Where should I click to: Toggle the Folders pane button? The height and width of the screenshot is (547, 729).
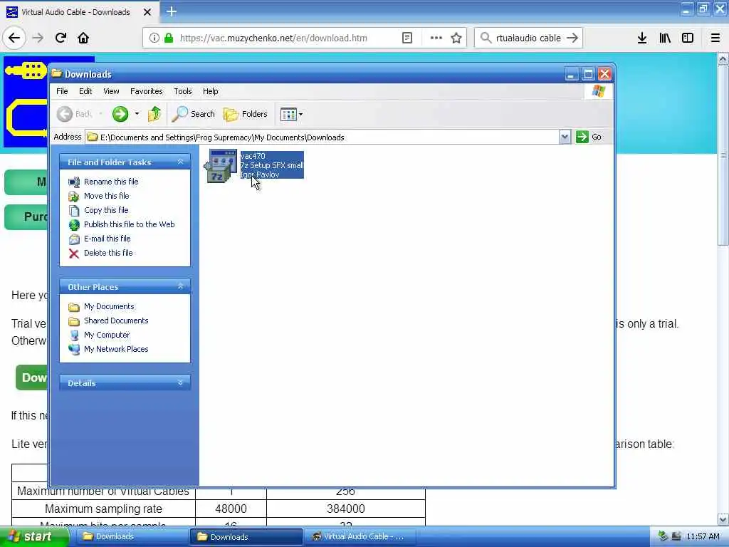246,114
